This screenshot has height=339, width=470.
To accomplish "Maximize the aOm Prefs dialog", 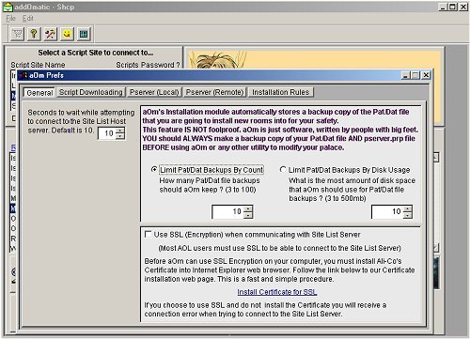I will (x=415, y=75).
